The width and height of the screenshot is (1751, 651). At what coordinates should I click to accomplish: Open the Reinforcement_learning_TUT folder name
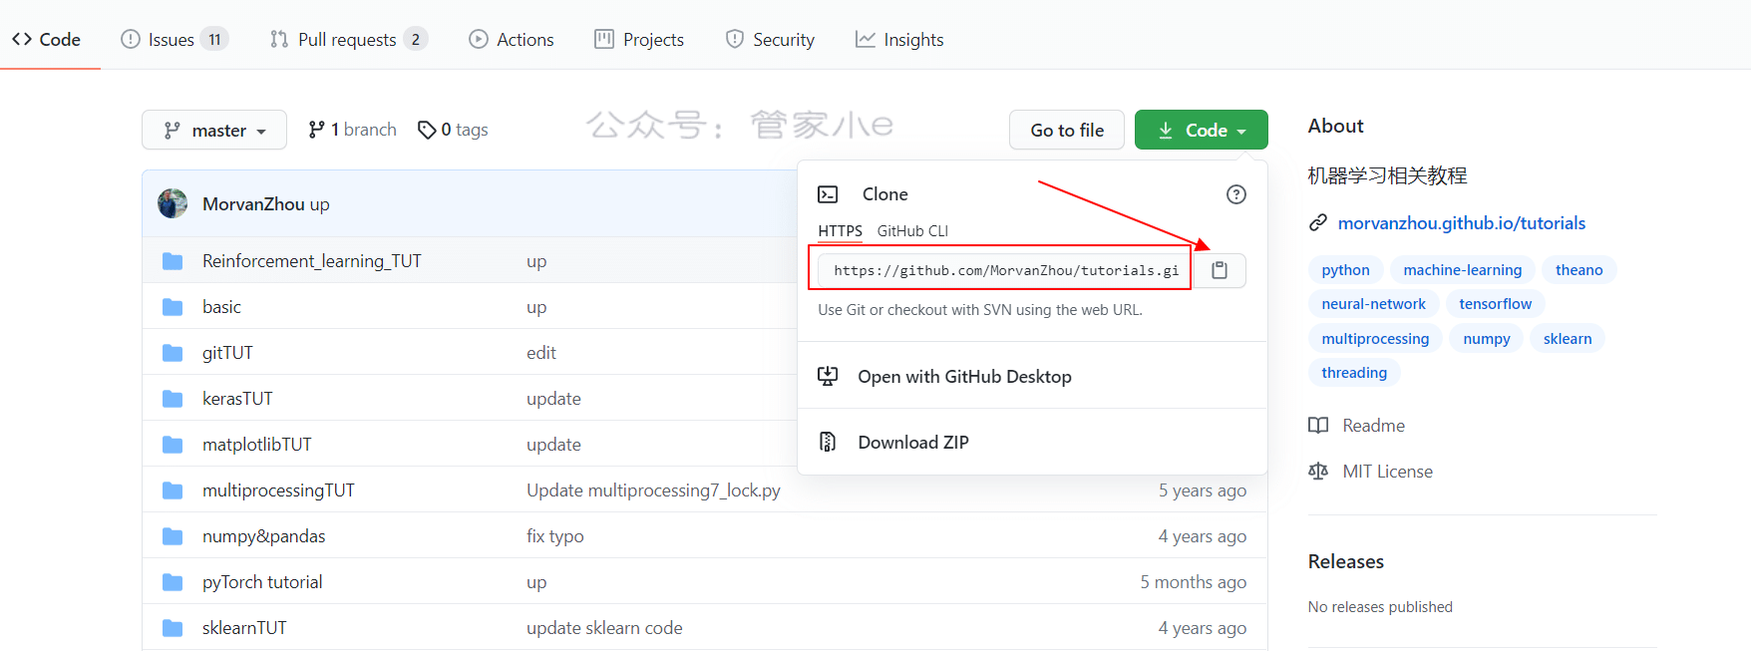pos(311,261)
